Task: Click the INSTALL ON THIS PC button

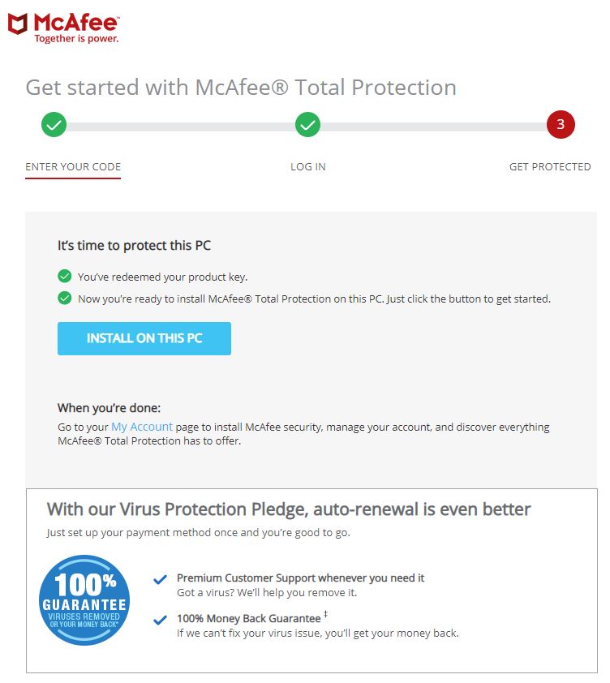Action: point(144,338)
